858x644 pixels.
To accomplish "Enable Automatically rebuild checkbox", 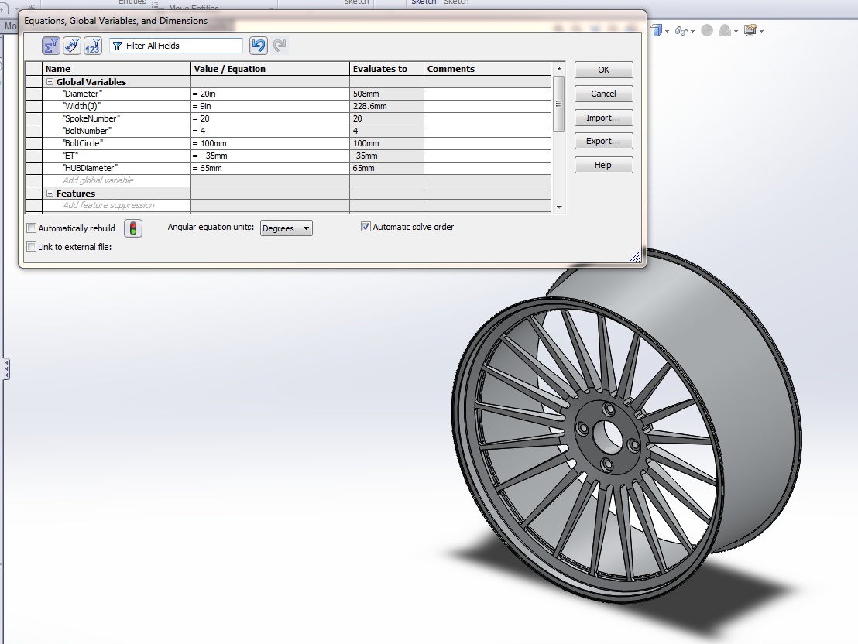I will click(32, 228).
